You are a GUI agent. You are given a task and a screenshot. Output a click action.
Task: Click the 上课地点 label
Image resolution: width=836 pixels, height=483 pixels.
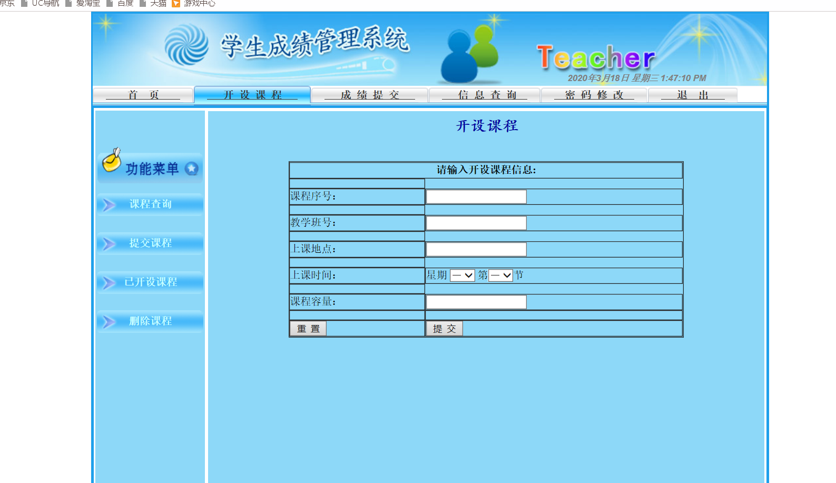pyautogui.click(x=313, y=249)
